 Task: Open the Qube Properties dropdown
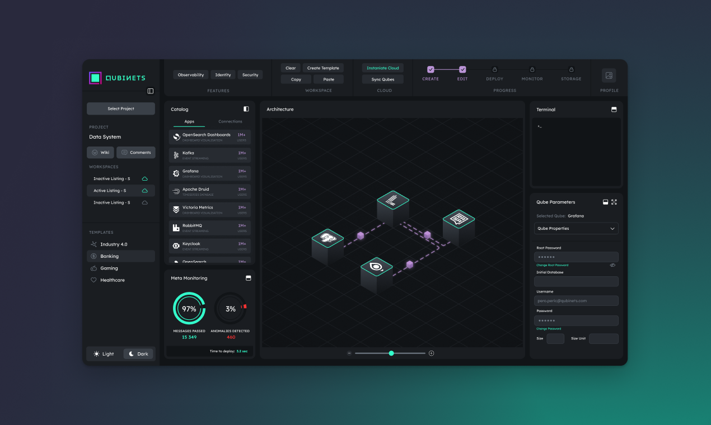pyautogui.click(x=576, y=228)
